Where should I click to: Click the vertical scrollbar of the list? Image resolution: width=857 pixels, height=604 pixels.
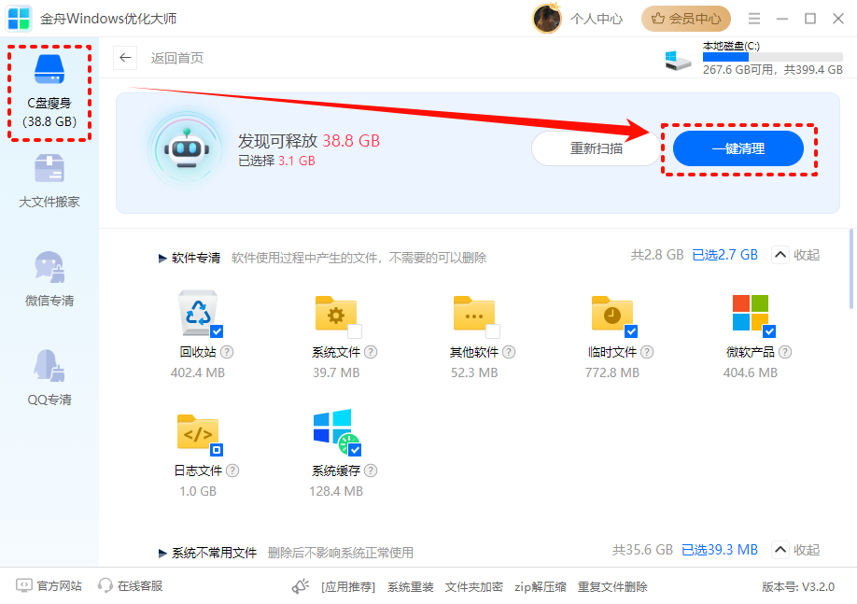[x=851, y=269]
